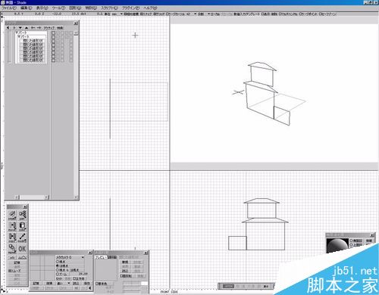The height and width of the screenshot is (295, 379).
Task: Open the 編集 menu
Action: click(x=27, y=8)
